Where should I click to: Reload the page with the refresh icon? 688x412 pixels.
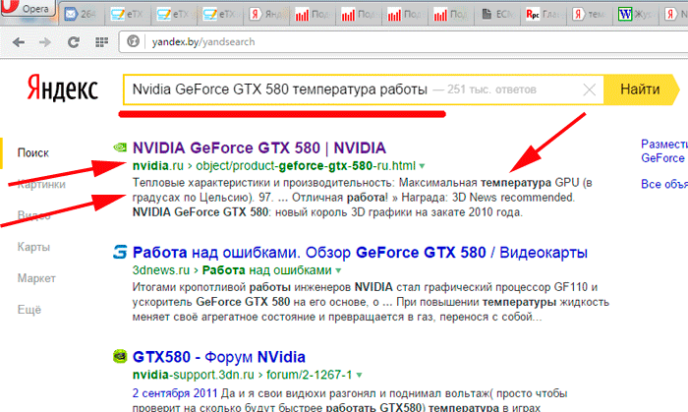(74, 42)
